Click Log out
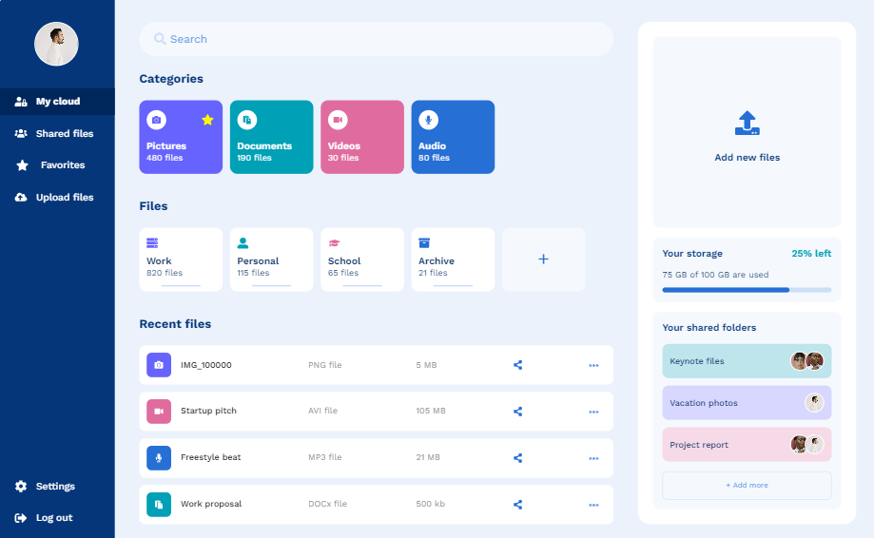The width and height of the screenshot is (874, 538). [x=44, y=518]
